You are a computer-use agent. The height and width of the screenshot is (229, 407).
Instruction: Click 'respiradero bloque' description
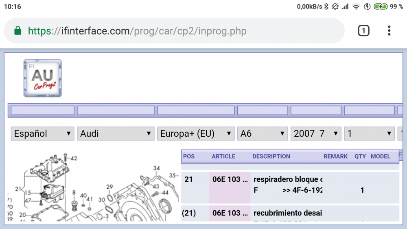288,179
